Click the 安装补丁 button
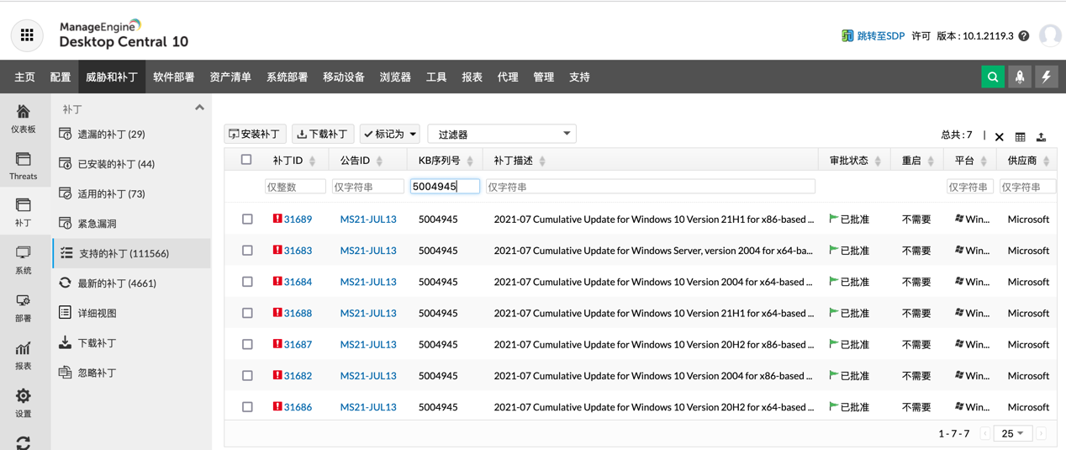1066x450 pixels. (255, 134)
